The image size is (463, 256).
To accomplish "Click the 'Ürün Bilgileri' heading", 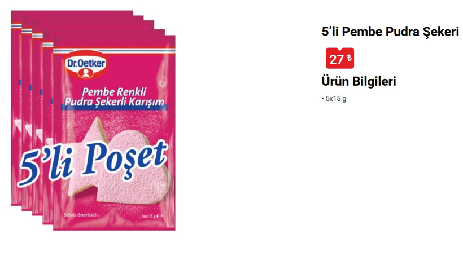I will pyautogui.click(x=359, y=81).
